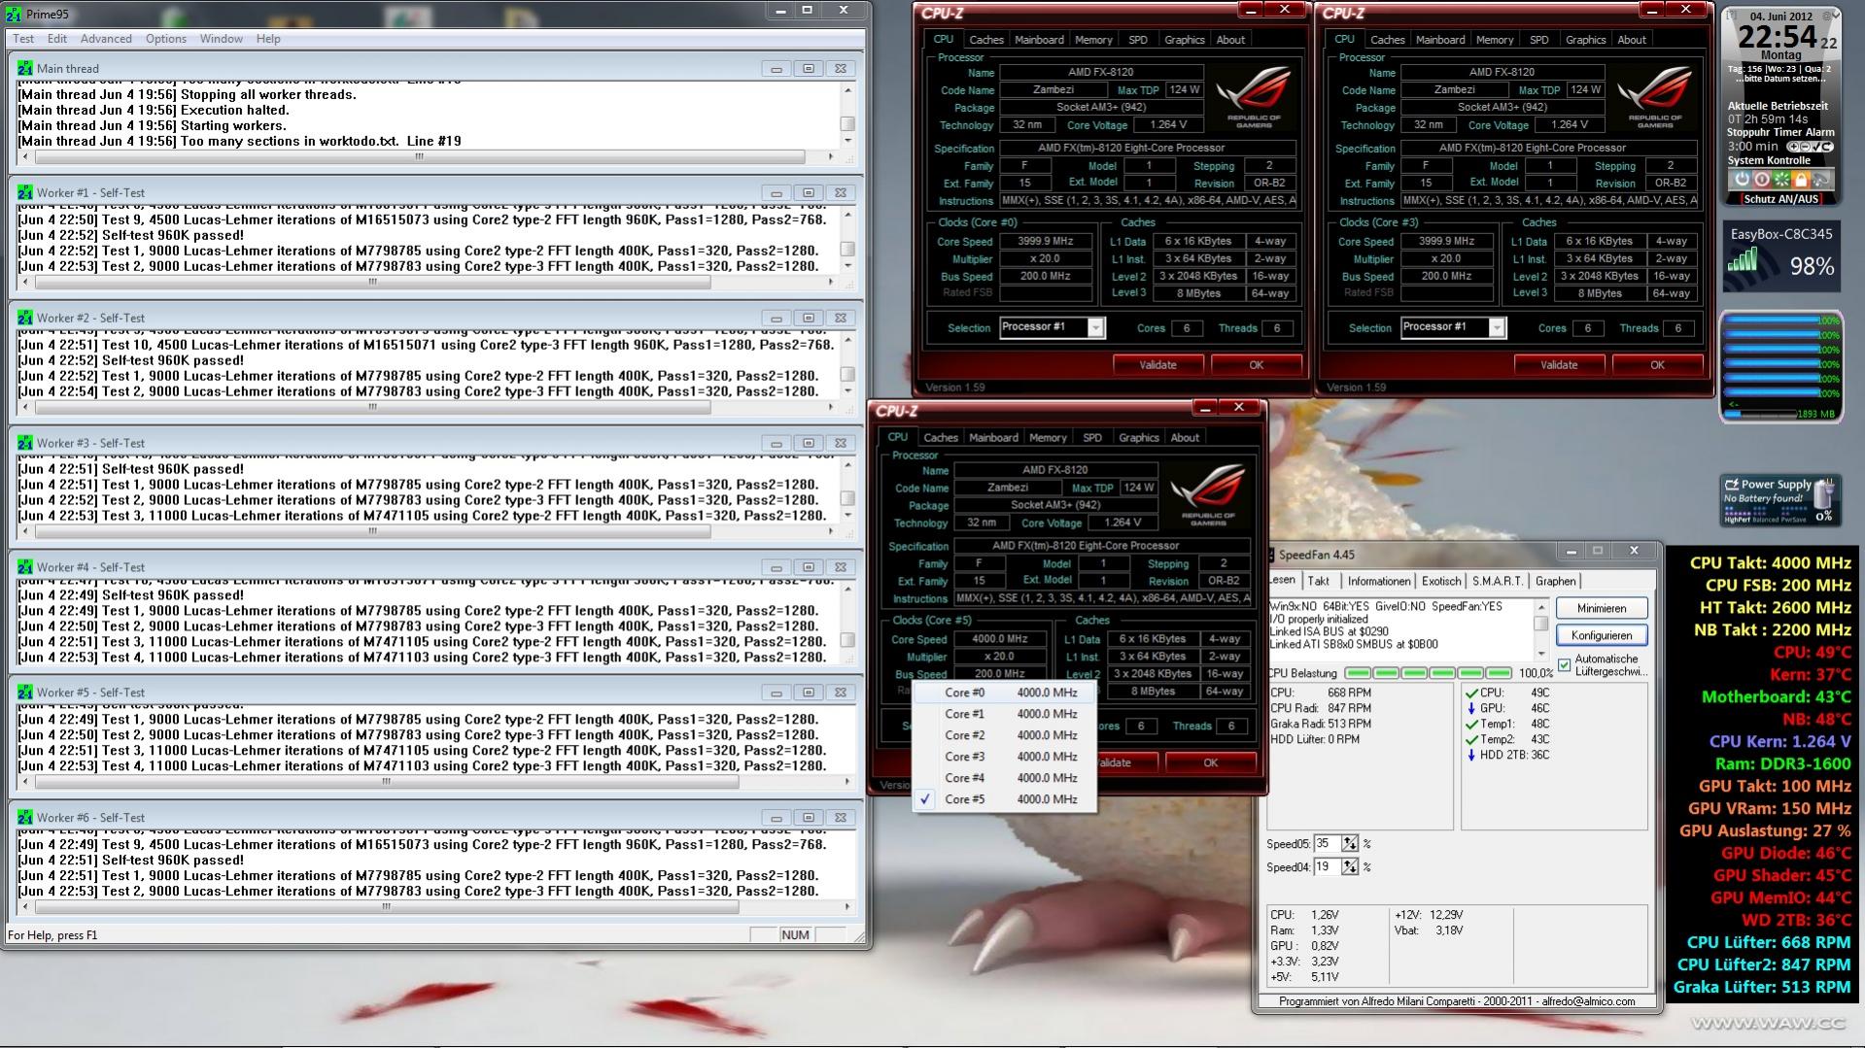Click the SpeedFan log vertical scrollbar
Viewport: 1865px width, 1048px height.
1541,629
